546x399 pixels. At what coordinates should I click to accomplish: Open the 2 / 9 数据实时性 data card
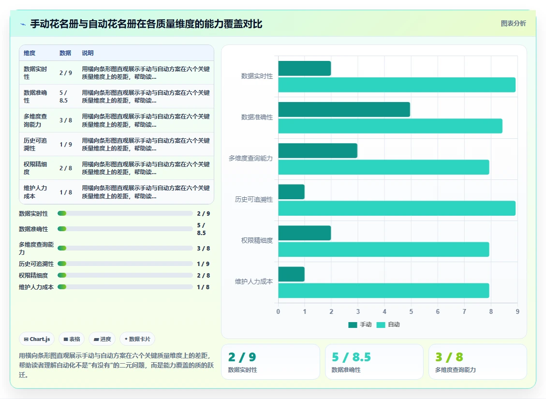pyautogui.click(x=270, y=362)
